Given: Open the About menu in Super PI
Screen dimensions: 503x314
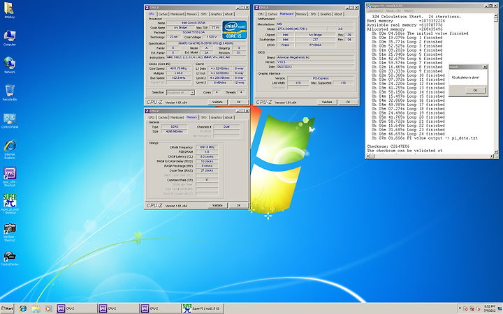Looking at the screenshot, I should tap(393, 11).
